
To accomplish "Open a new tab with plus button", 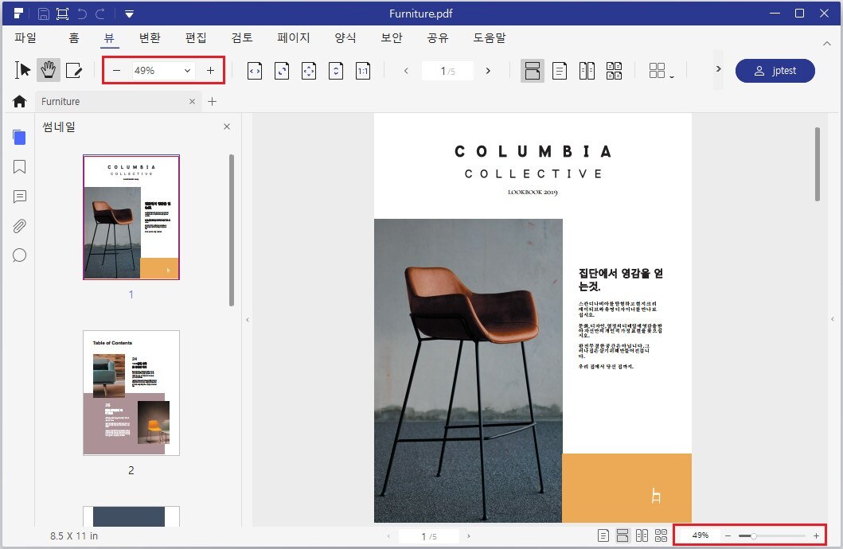I will point(213,101).
